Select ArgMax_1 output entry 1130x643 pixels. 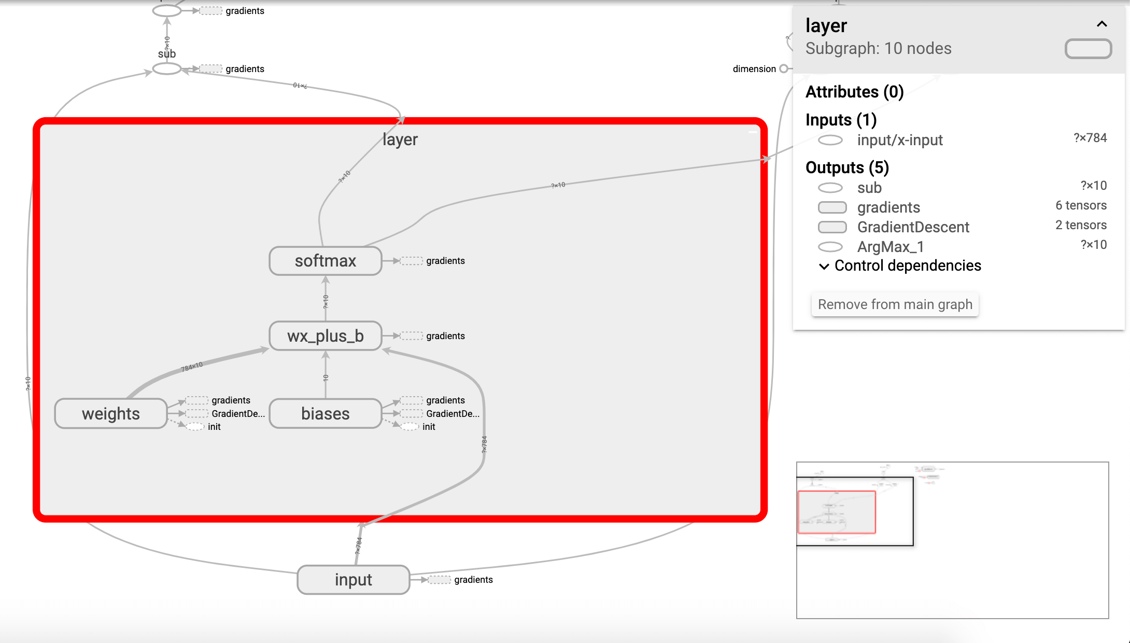890,247
